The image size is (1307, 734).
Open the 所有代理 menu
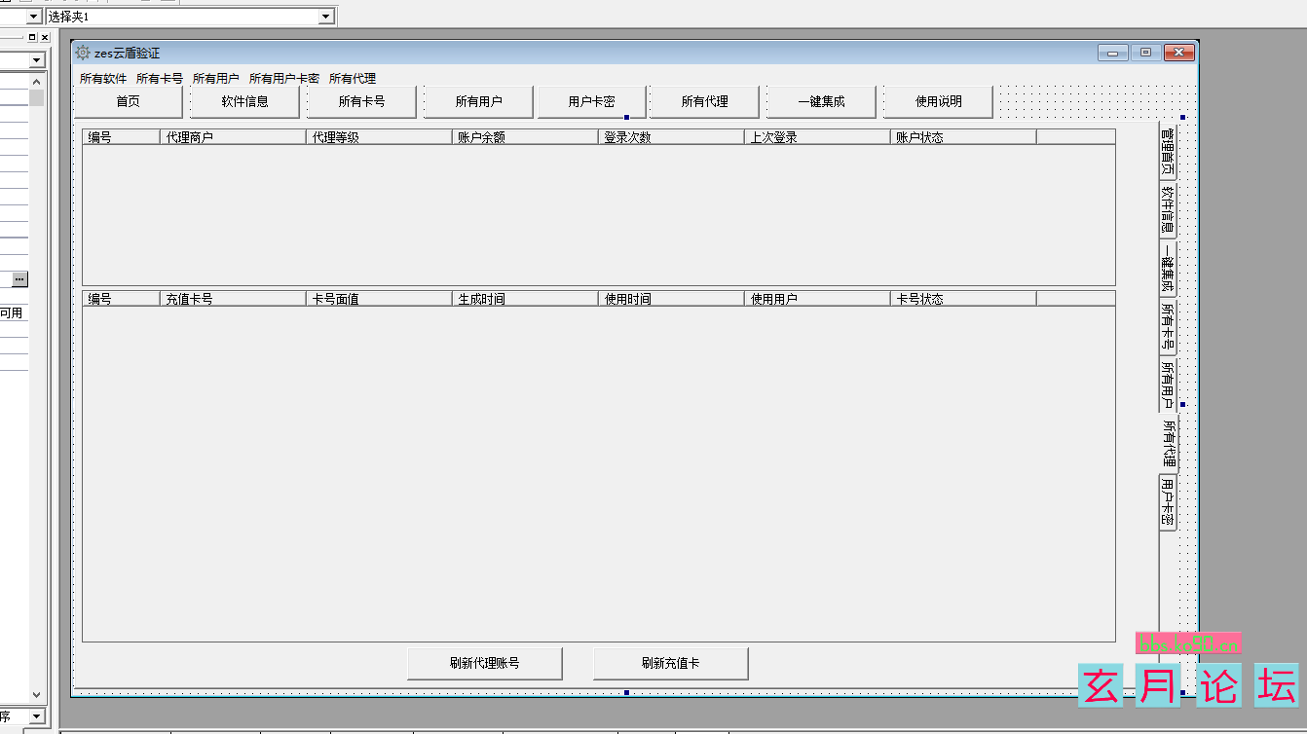pos(353,79)
